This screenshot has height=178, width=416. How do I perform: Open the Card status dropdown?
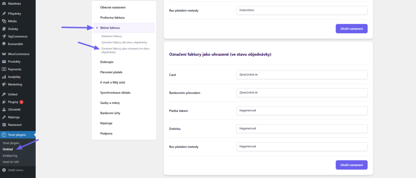(302, 75)
